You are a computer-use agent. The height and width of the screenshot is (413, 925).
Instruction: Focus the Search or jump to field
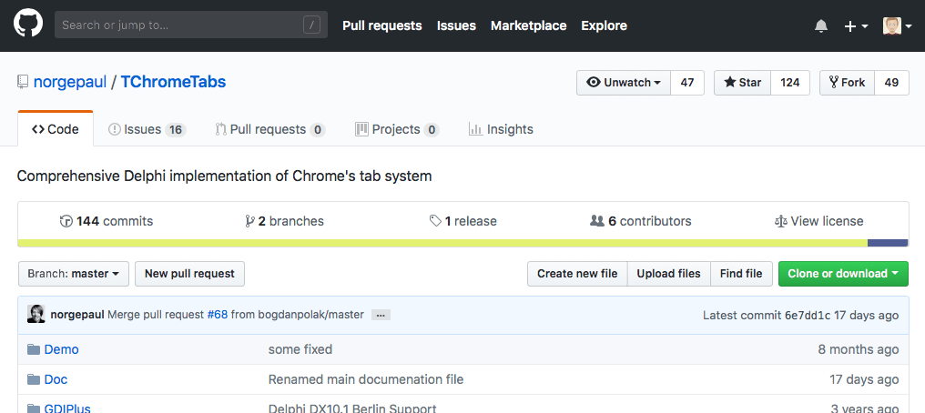(191, 25)
